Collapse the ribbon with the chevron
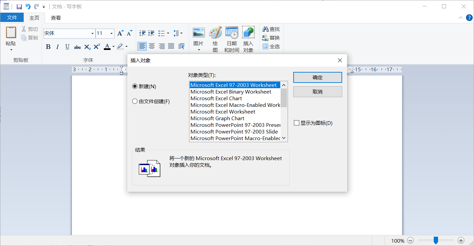Image resolution: width=474 pixels, height=246 pixels. (461, 18)
